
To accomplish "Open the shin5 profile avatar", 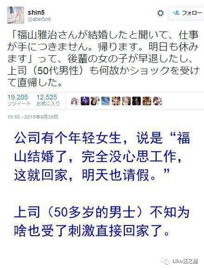I will point(15,15).
